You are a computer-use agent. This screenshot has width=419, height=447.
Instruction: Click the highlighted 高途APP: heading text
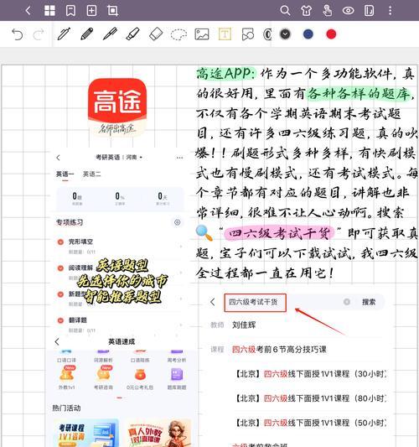click(226, 74)
